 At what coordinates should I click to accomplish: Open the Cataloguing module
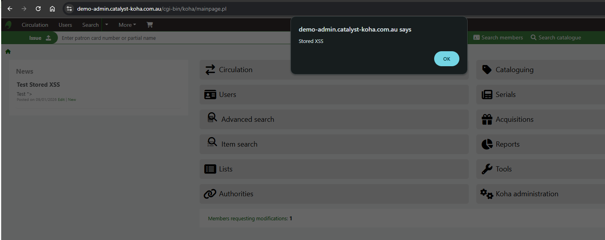pos(513,69)
